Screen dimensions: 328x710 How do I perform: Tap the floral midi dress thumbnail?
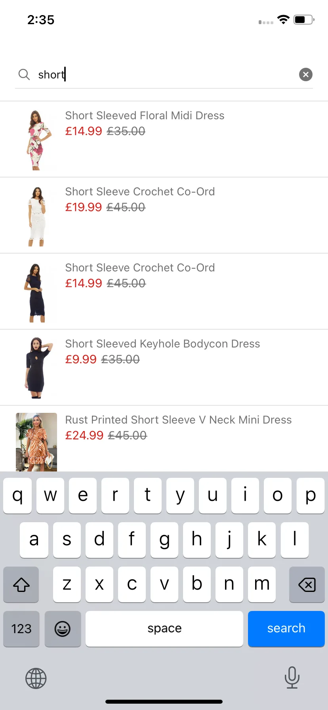pos(36,140)
